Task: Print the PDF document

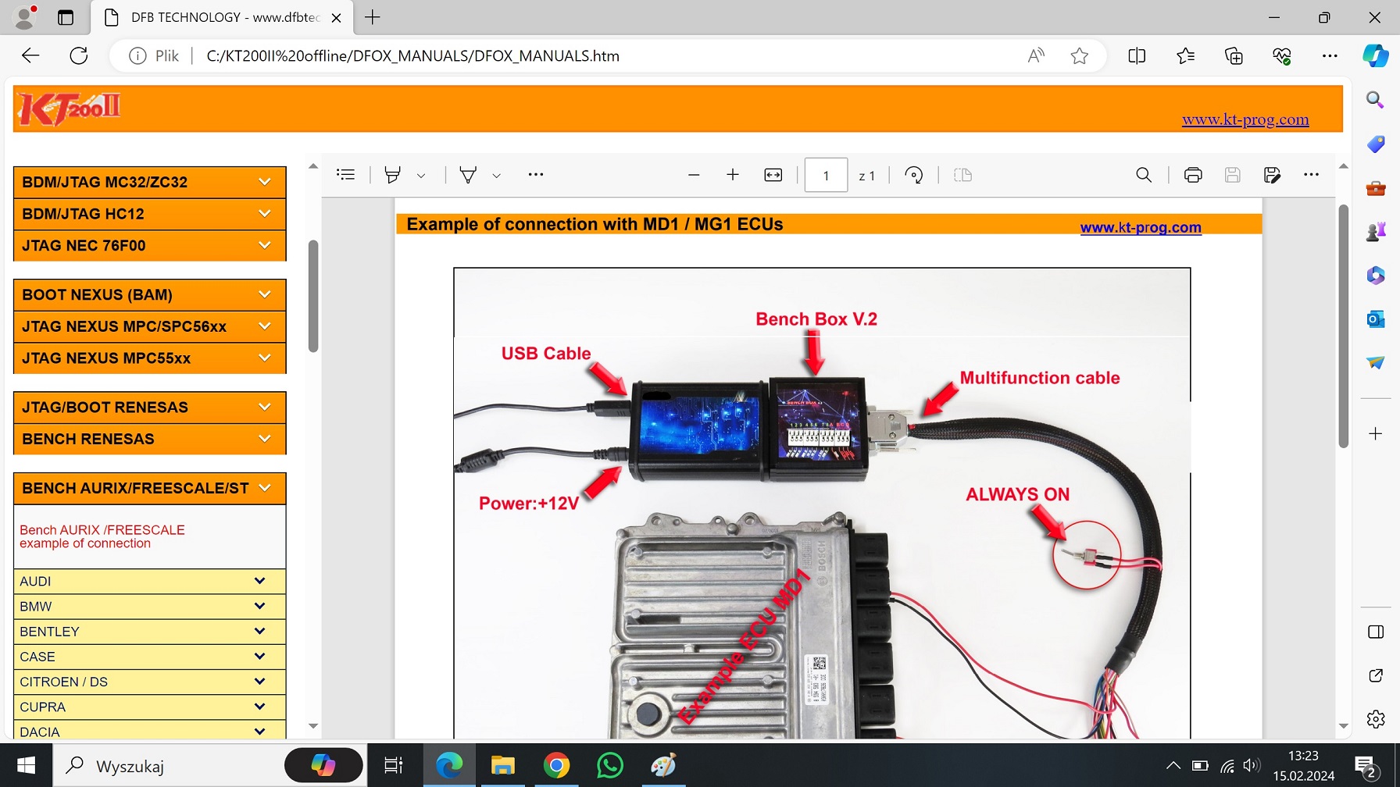Action: click(x=1192, y=175)
